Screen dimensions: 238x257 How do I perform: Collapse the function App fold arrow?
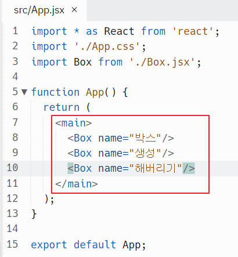[x=24, y=92]
